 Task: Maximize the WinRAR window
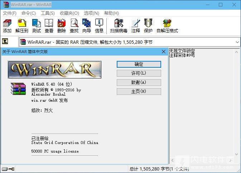pos(221,5)
